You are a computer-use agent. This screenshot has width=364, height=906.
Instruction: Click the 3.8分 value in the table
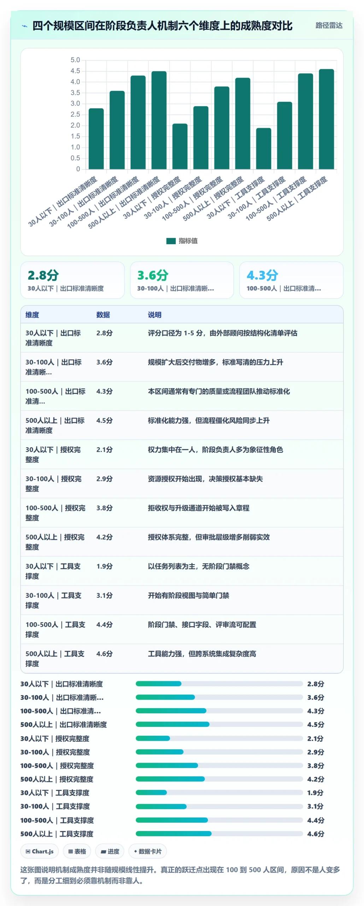click(x=104, y=508)
